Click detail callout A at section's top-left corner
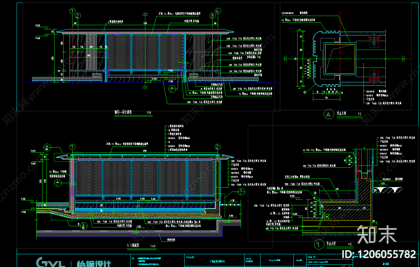Image resolution: width=420 pixels, height=267 pixels. (47, 147)
